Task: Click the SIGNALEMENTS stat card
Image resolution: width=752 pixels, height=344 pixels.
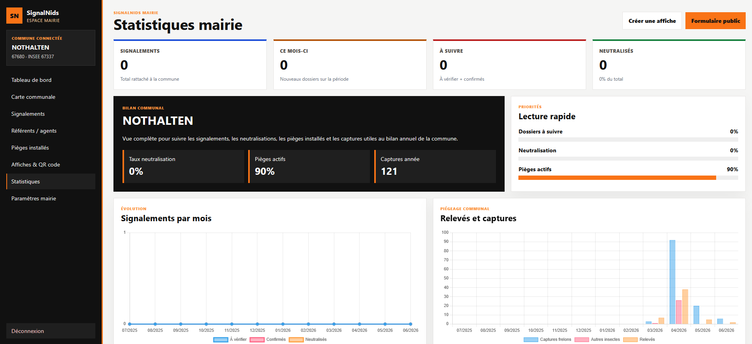Action: pyautogui.click(x=190, y=65)
